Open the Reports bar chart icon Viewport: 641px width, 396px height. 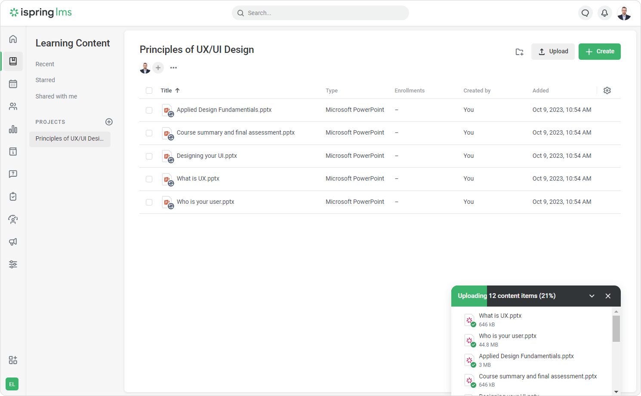(x=13, y=129)
